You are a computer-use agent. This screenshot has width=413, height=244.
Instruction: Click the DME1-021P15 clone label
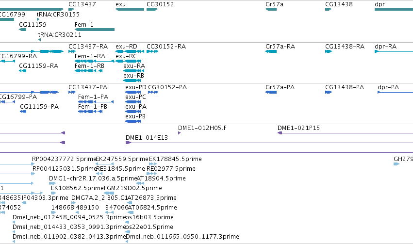tap(298, 128)
